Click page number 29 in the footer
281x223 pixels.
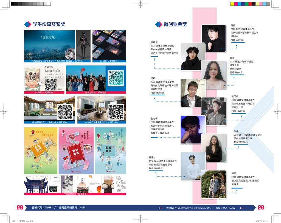coord(261,208)
